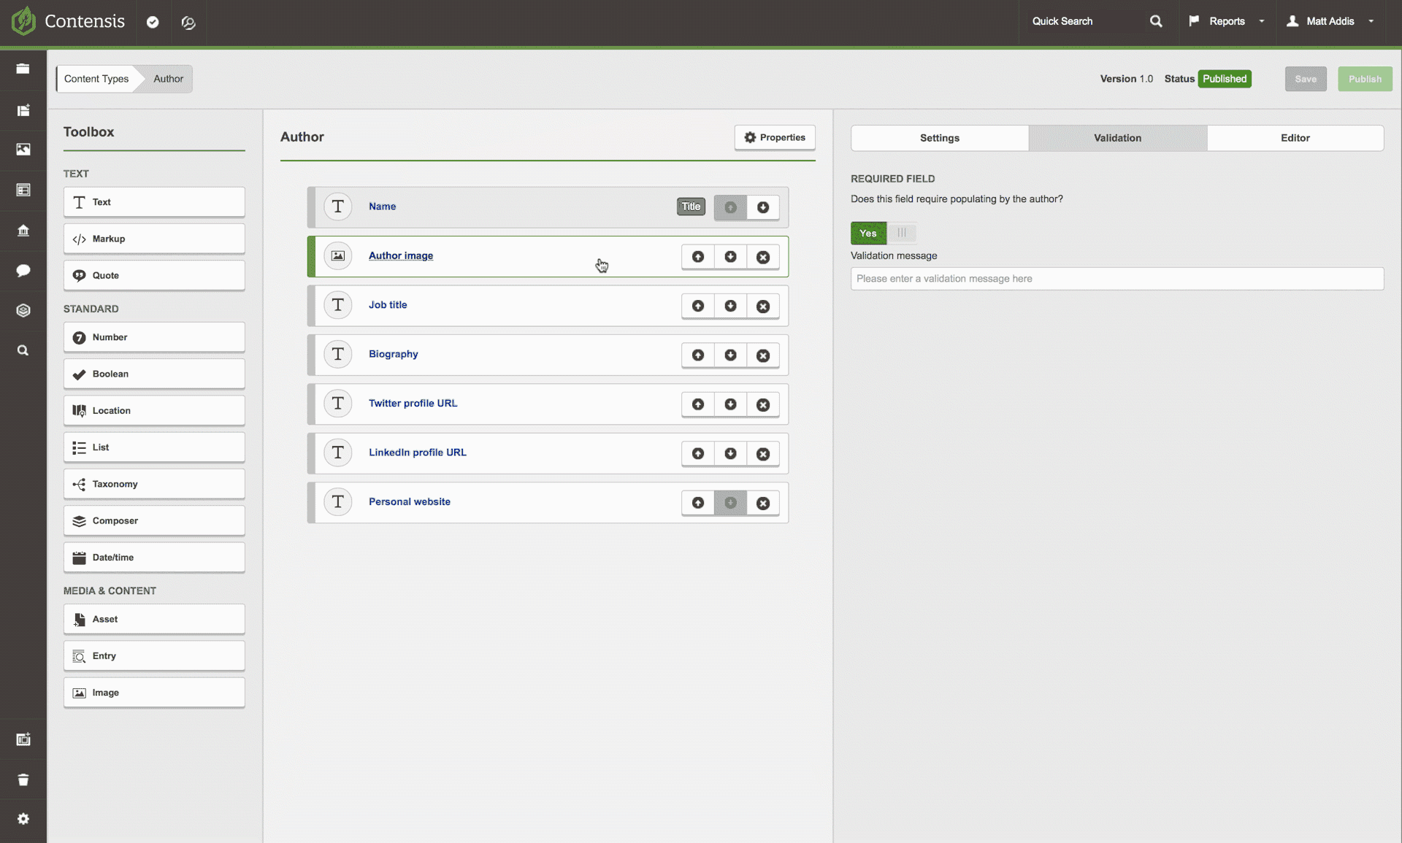Add an Entry field from the Toolbox
Screen dimensions: 1402x843
154,655
